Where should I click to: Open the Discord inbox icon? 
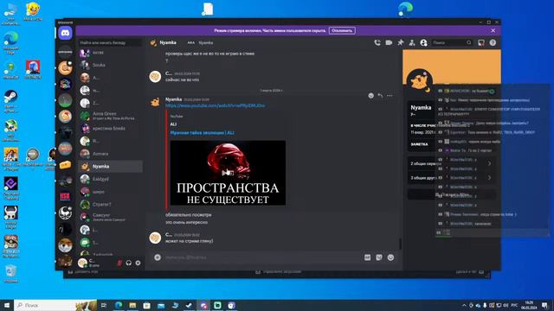coord(481,42)
